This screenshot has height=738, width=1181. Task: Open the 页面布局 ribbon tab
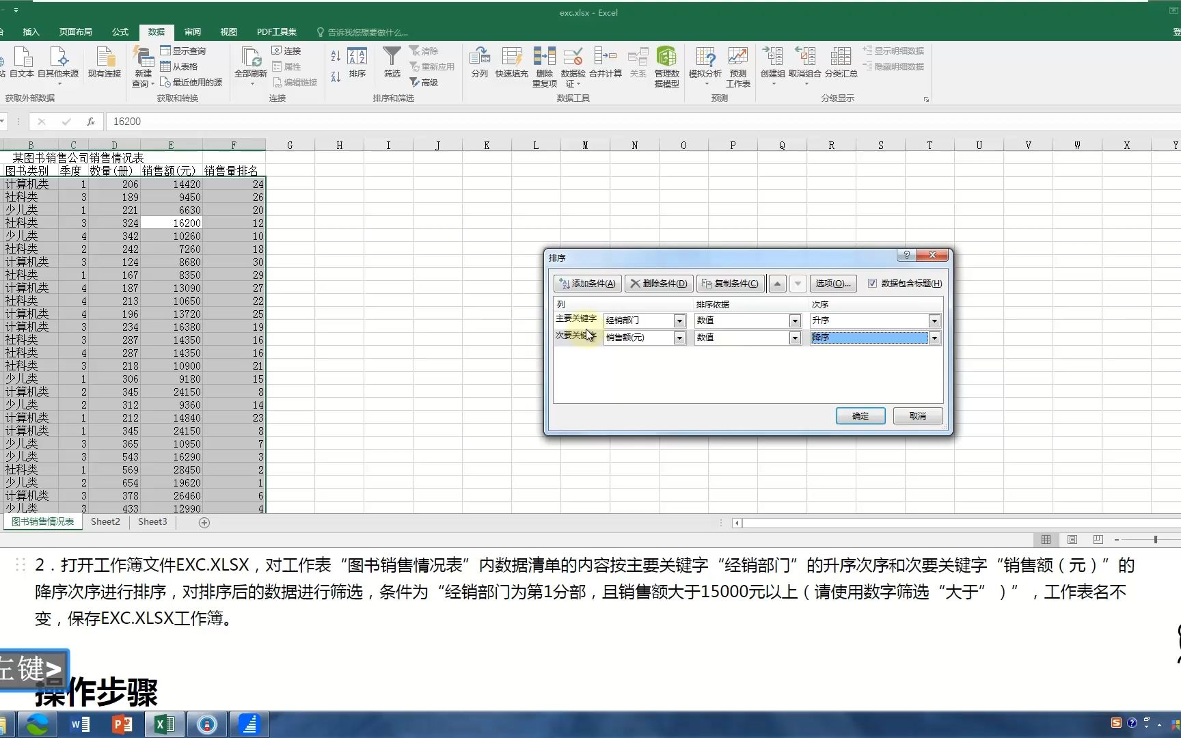pos(75,32)
